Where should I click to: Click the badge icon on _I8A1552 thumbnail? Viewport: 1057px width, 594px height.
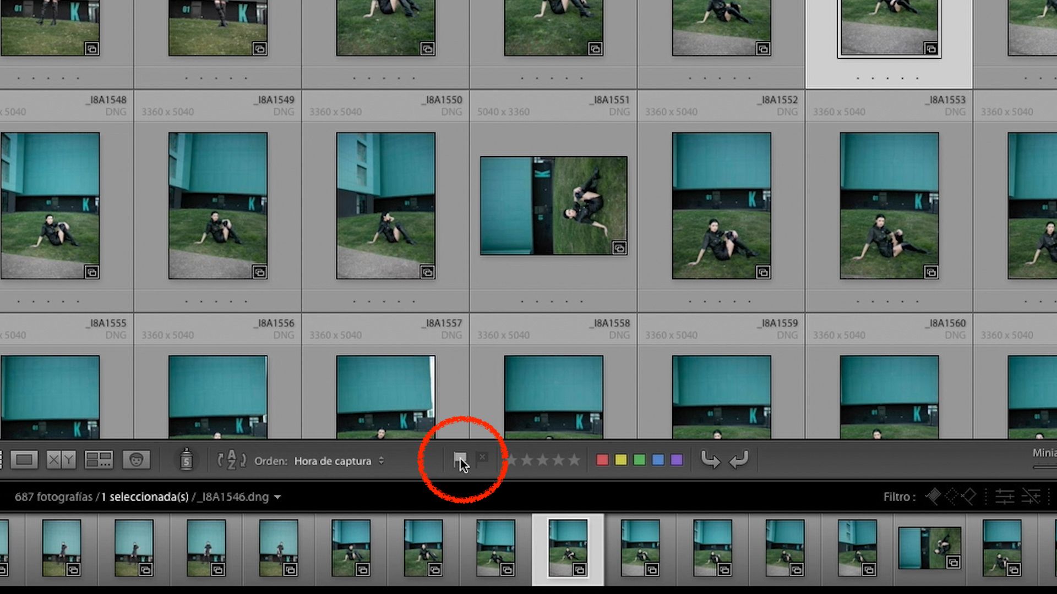[763, 272]
